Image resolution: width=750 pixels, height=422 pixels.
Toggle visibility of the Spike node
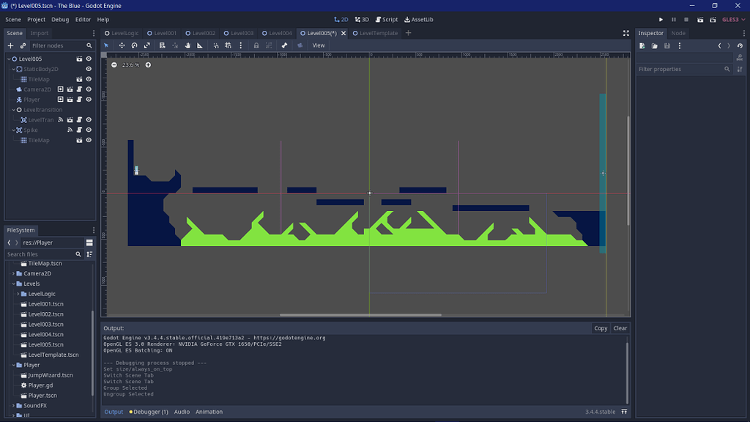[89, 130]
